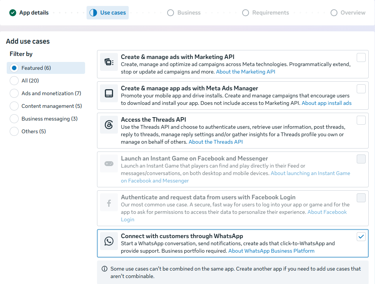This screenshot has width=375, height=284.
Task: Click the Meta Ads Manager tablet icon
Action: [109, 93]
